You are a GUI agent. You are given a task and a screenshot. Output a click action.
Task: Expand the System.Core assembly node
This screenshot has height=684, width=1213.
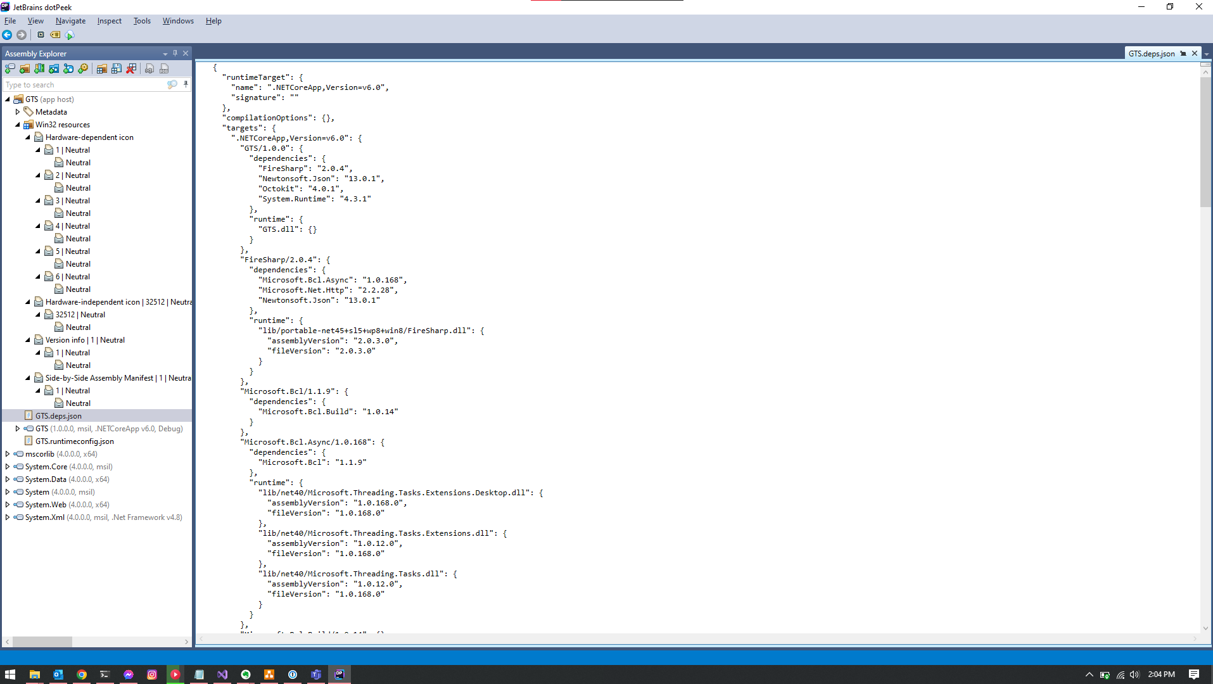tap(8, 467)
